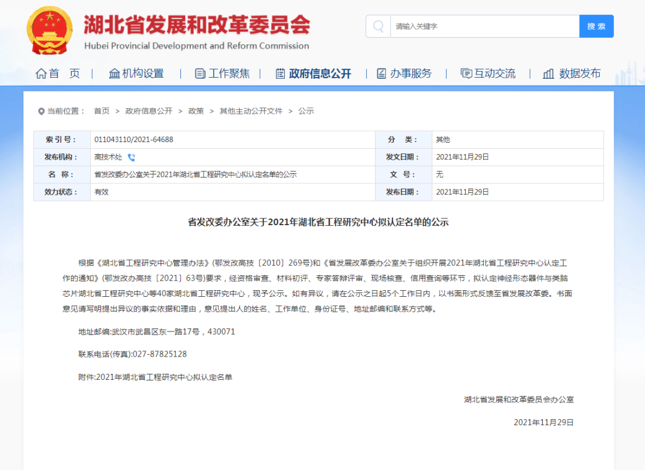The image size is (645, 470).
Task: Click the 名称 label cell
Action: pyautogui.click(x=62, y=174)
